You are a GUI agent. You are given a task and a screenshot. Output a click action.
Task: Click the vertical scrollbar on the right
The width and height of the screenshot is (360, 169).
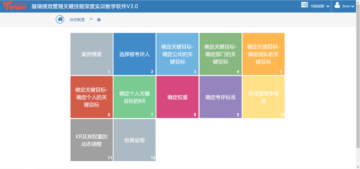click(x=358, y=83)
